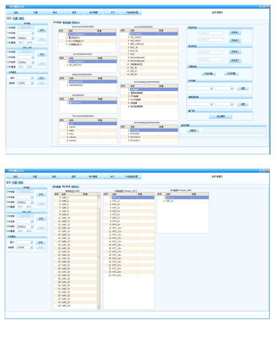The height and width of the screenshot is (343, 275).
Task: Click 校准点2 button under 电流校准
Action: click(235, 60)
